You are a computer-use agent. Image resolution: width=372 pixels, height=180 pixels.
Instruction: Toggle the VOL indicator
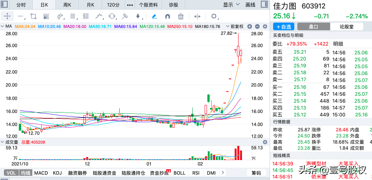(x=11, y=173)
